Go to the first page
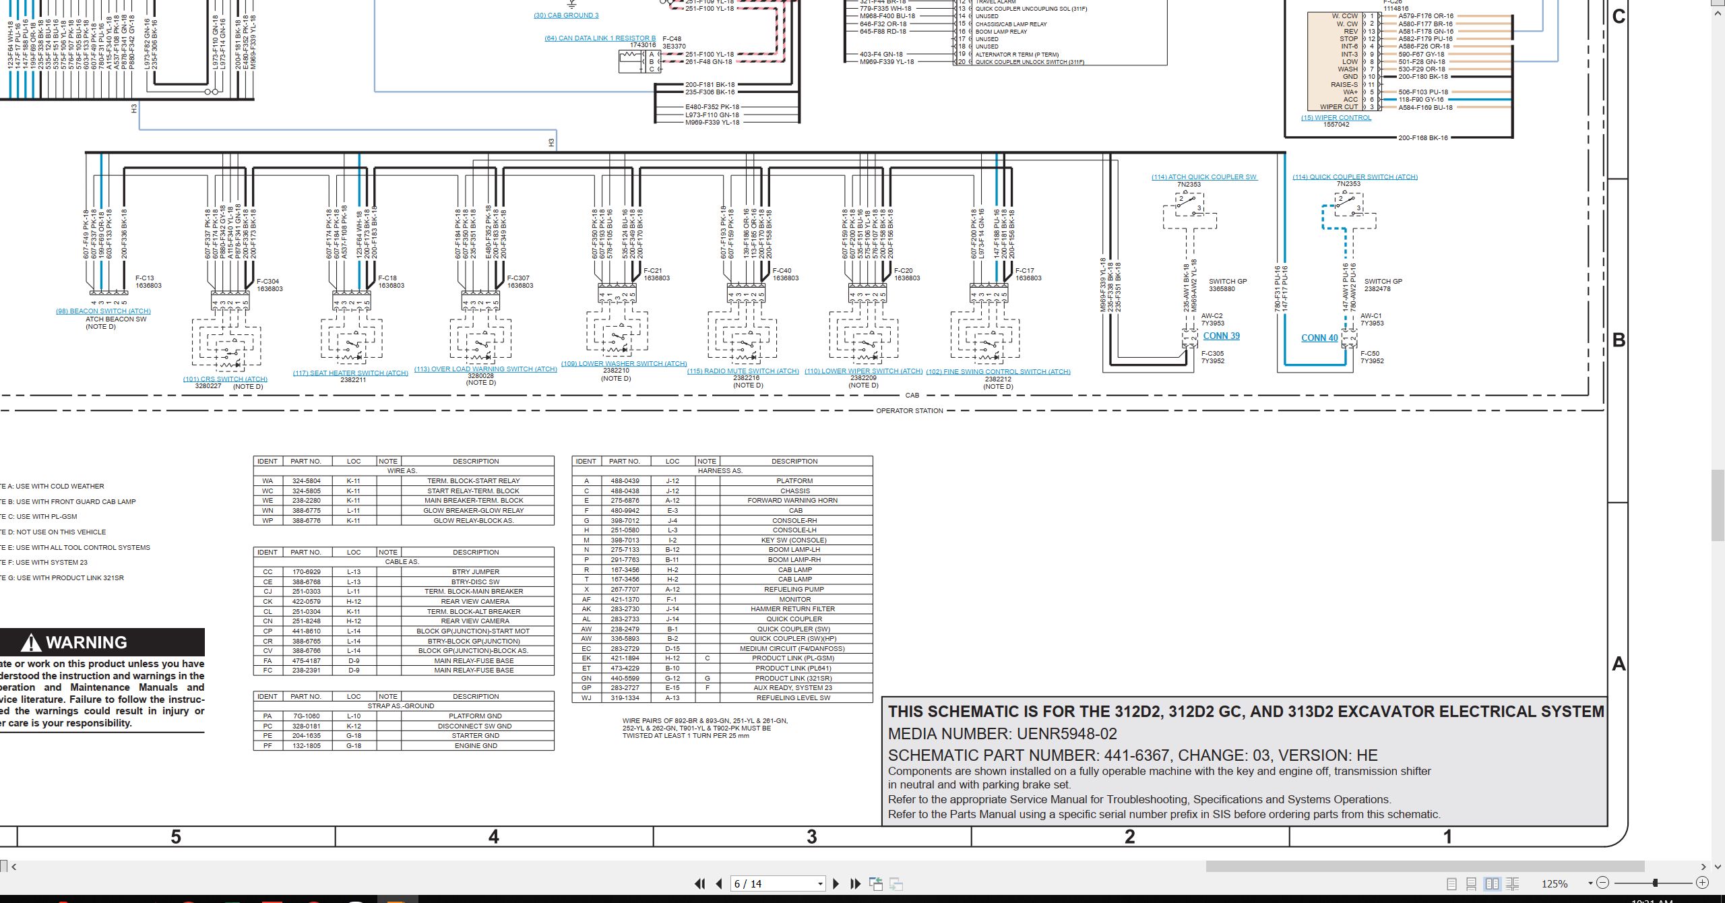 pos(700,883)
